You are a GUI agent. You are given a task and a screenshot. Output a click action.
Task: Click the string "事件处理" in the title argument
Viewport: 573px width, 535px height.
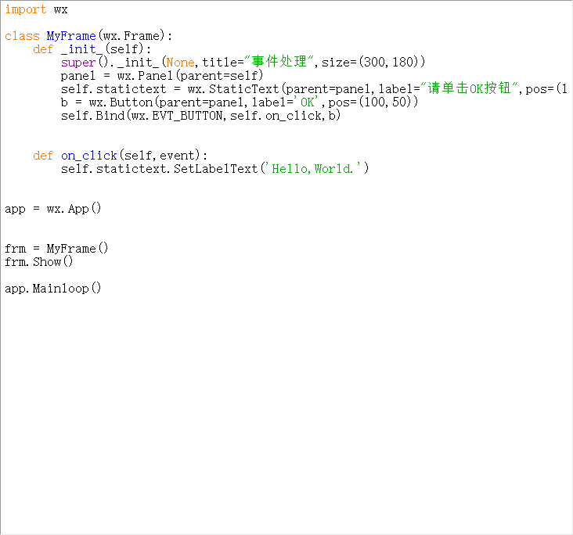[279, 62]
